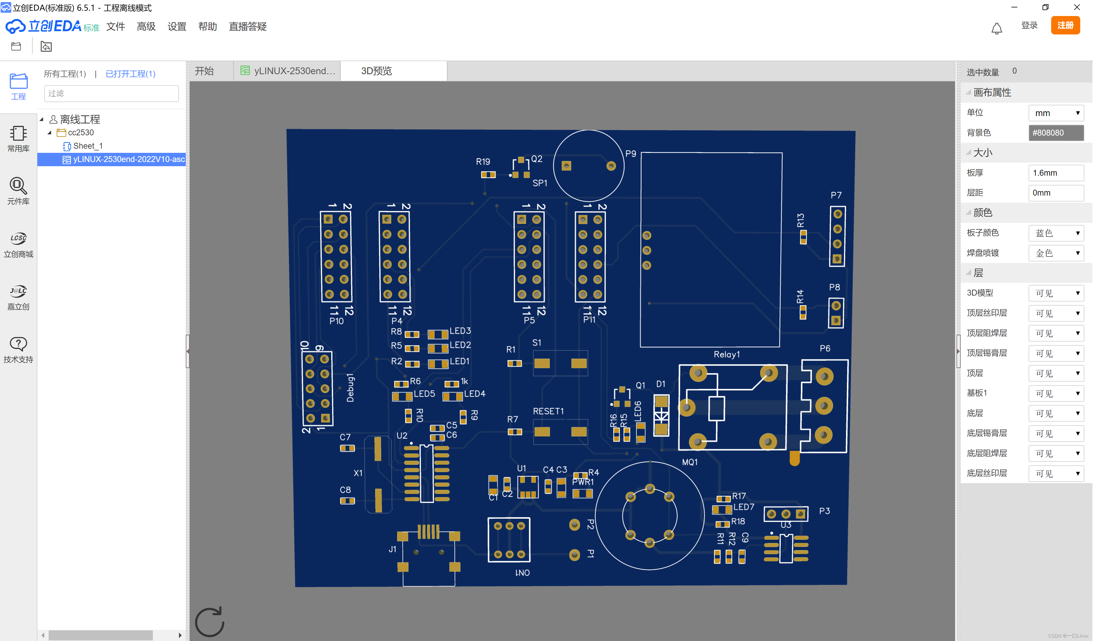Click the Sheet_1 schematic file icon
The width and height of the screenshot is (1093, 641).
(x=67, y=146)
